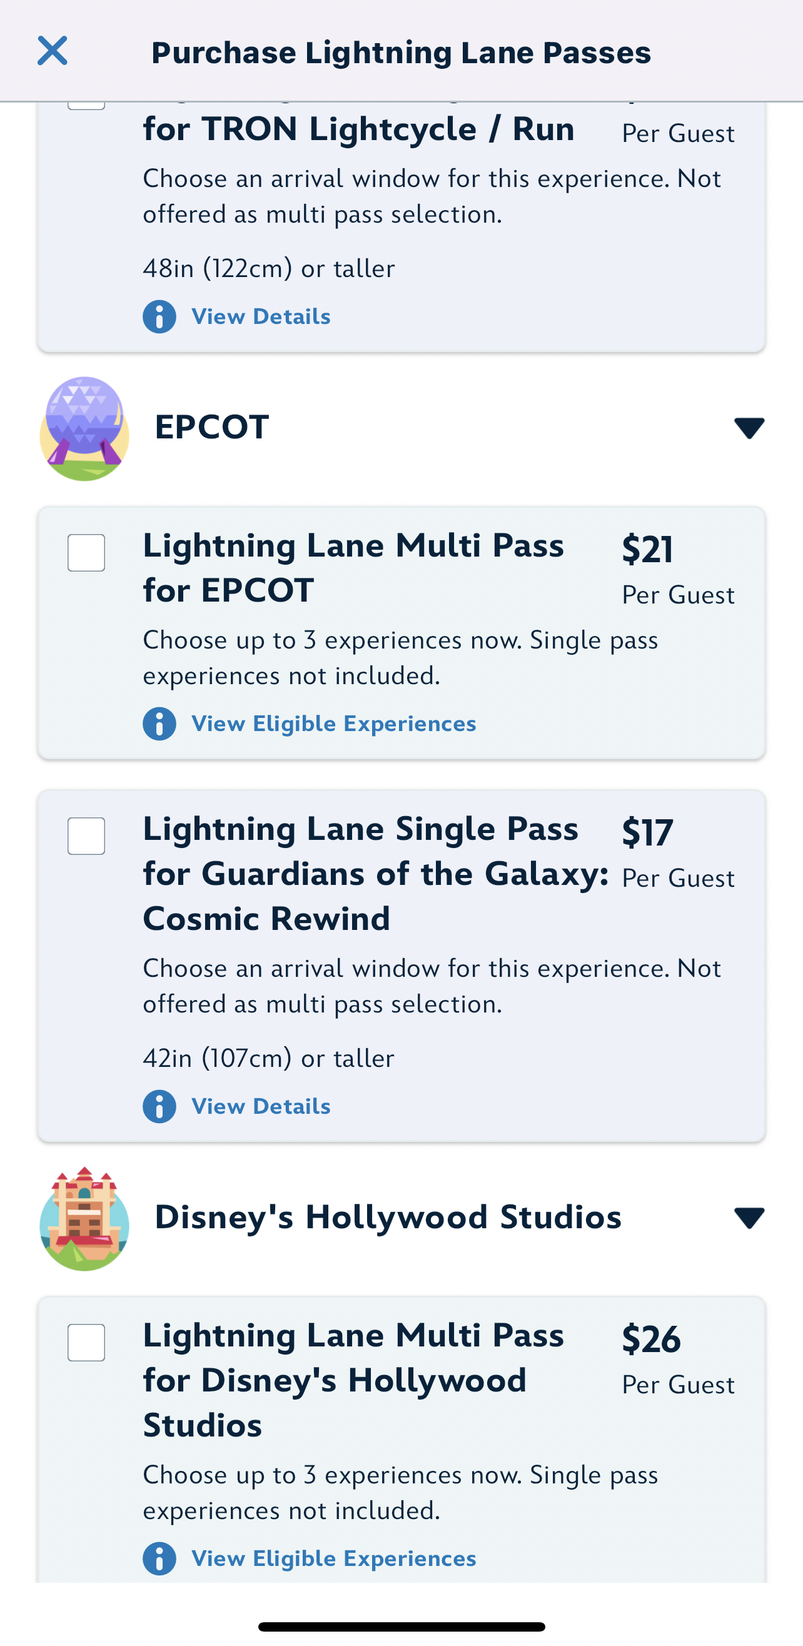View Details for Guardians of the Galaxy: Cosmic Rewind
Viewport: 803px width, 1646px height.
[x=261, y=1106]
